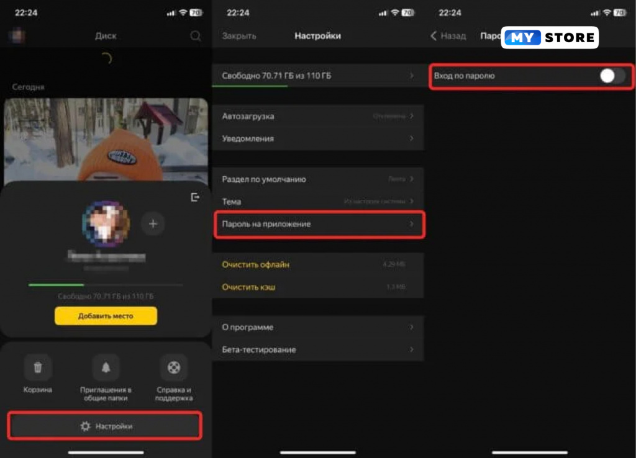
Task: Toggle the Вход по паролю switch
Action: click(612, 76)
